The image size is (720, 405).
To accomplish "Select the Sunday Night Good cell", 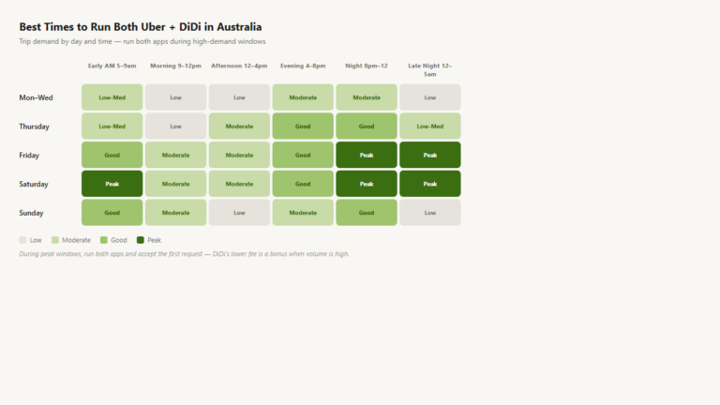I will tap(367, 213).
